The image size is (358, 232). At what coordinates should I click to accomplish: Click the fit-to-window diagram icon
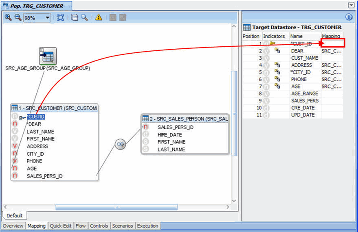(x=60, y=17)
